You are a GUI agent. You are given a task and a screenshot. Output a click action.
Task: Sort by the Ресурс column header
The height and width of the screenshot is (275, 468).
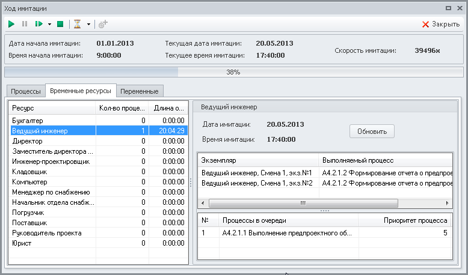[51, 108]
